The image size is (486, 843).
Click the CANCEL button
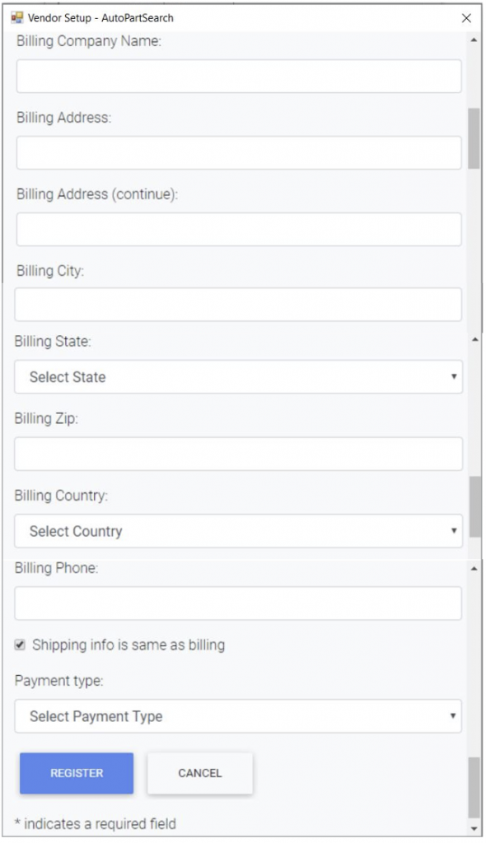click(x=199, y=773)
